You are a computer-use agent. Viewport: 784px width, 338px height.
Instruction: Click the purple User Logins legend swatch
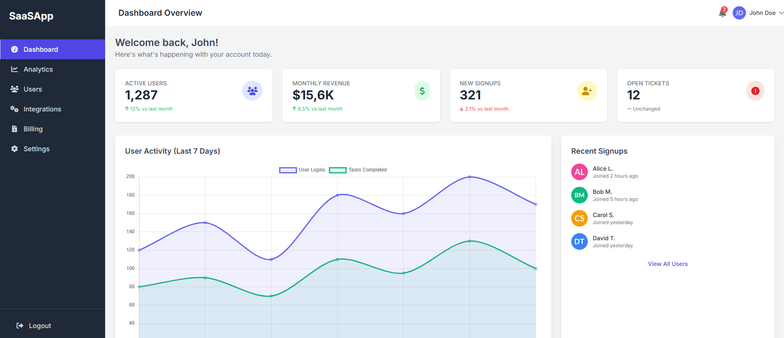tap(288, 170)
